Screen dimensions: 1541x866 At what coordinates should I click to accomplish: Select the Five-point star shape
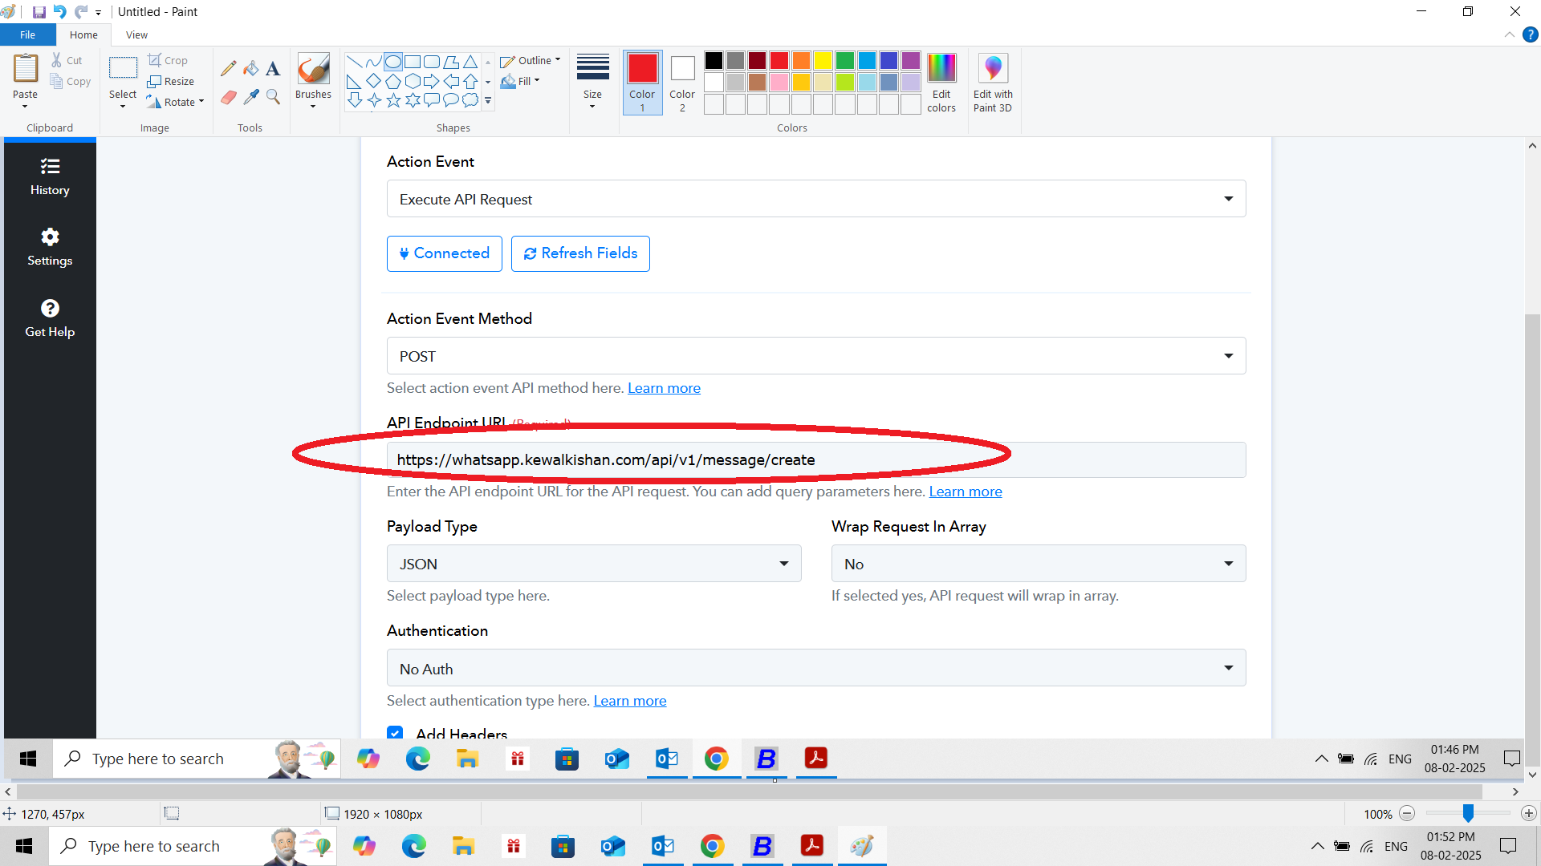coord(393,100)
